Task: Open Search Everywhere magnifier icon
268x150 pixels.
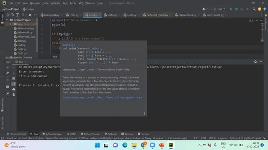Action: [254, 9]
